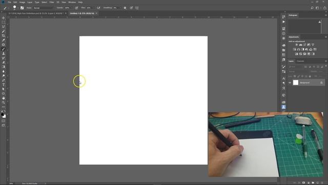Select the Spot Healing Brush tool
Screen dimensions: 328x185
[4, 45]
